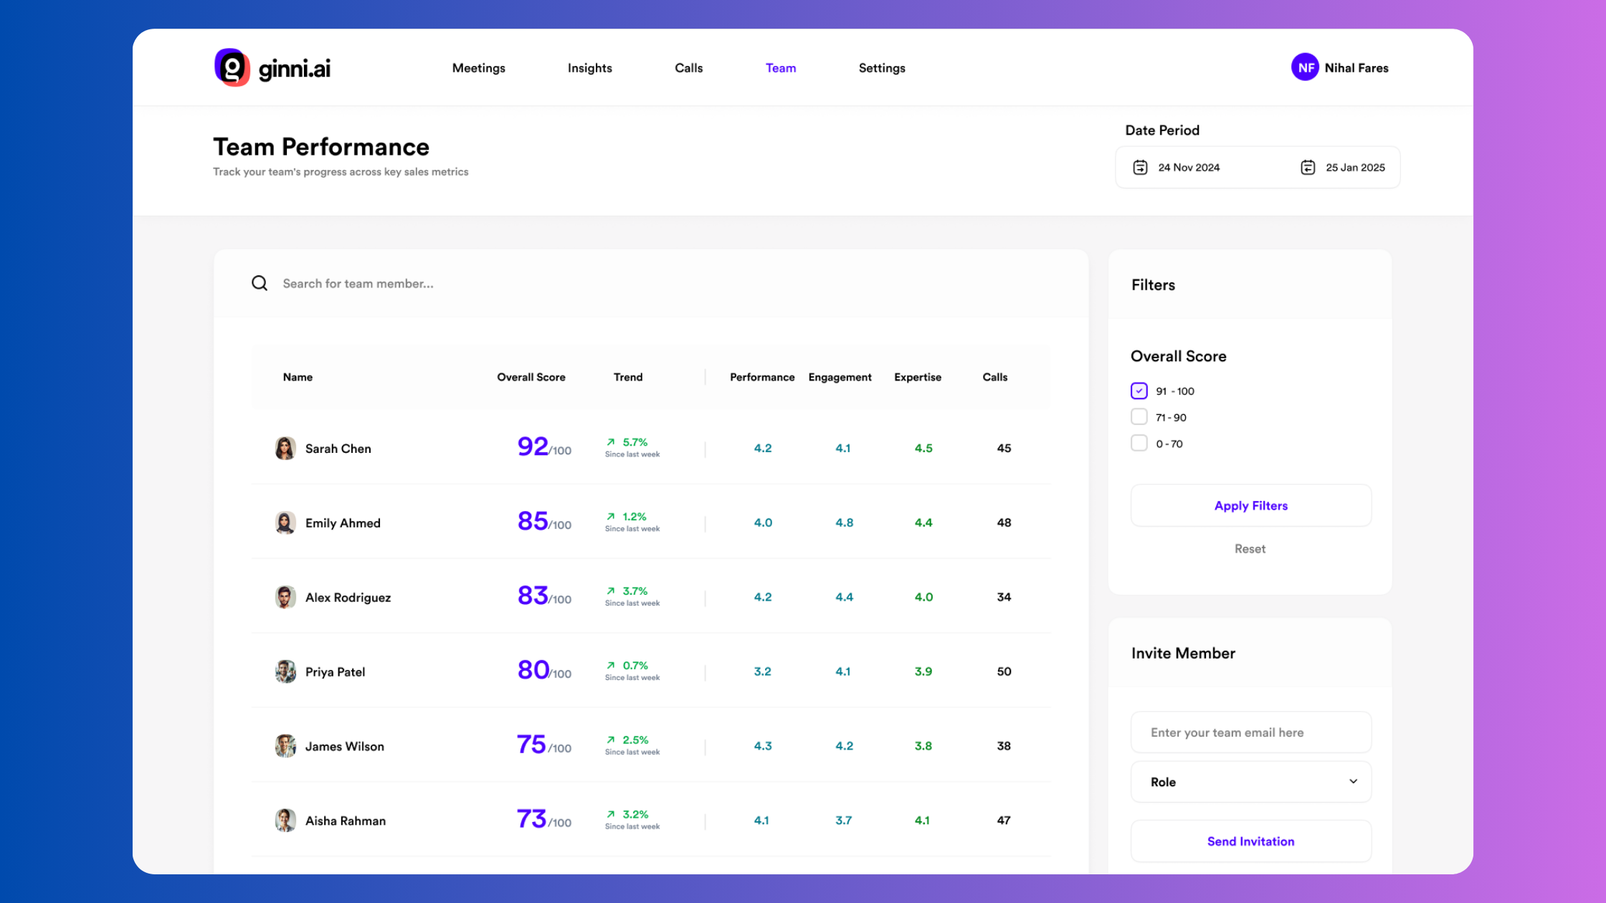Open calendar icon for 25 Jan 2025
Screen dimensions: 1606x903
click(1308, 167)
